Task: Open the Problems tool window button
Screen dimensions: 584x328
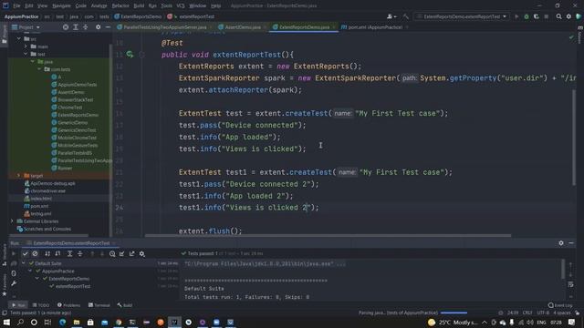Action: pyautogui.click(x=69, y=305)
